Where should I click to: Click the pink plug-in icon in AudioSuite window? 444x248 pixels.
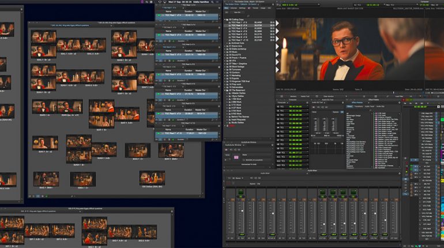236,157
